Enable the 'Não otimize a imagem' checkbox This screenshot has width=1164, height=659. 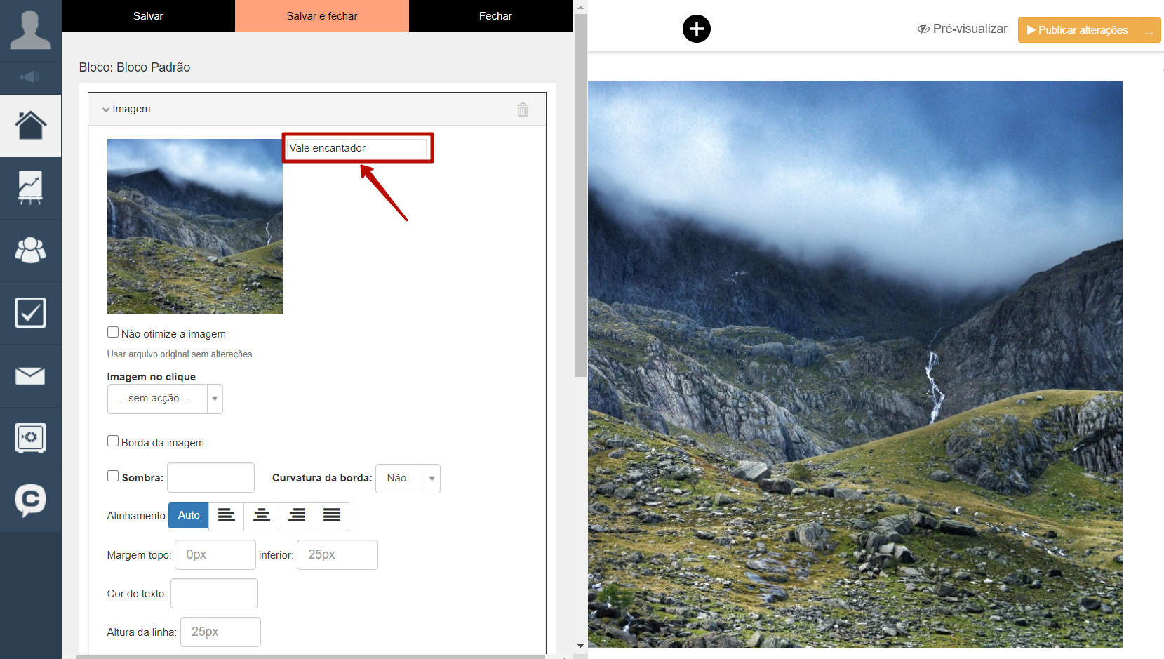[113, 333]
